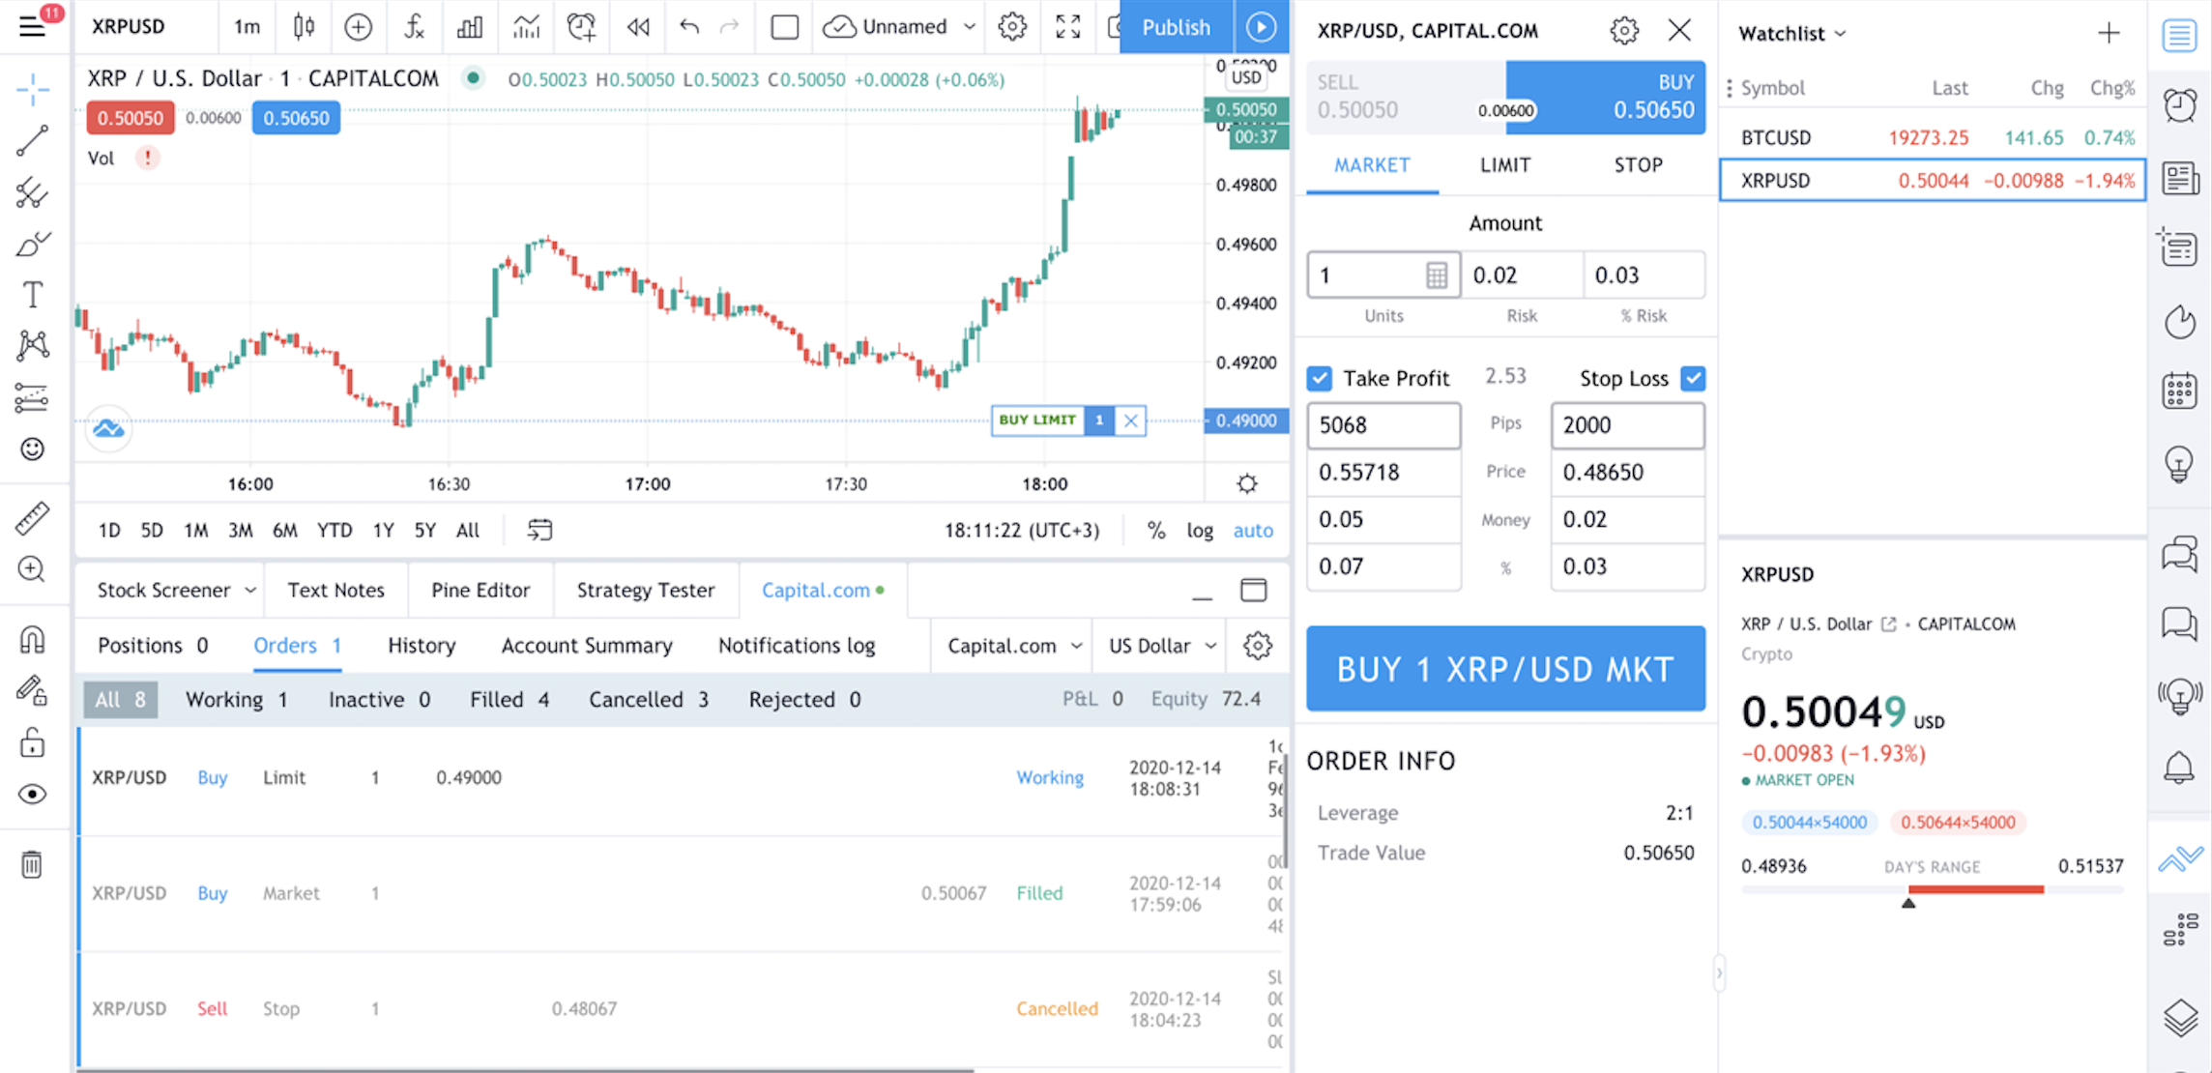The image size is (2212, 1073).
Task: Open the Account Summary tab
Action: (x=587, y=646)
